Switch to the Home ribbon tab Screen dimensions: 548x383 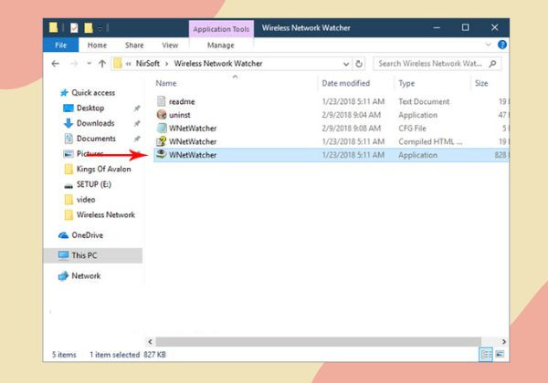tap(97, 46)
